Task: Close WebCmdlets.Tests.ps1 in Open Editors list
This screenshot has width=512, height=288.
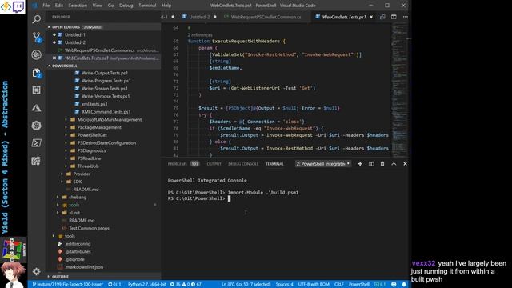Action: pyautogui.click(x=54, y=58)
